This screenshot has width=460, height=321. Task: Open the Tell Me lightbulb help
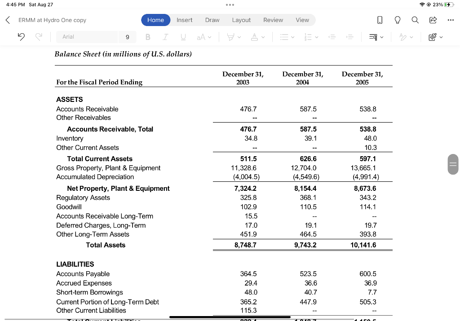coord(397,20)
